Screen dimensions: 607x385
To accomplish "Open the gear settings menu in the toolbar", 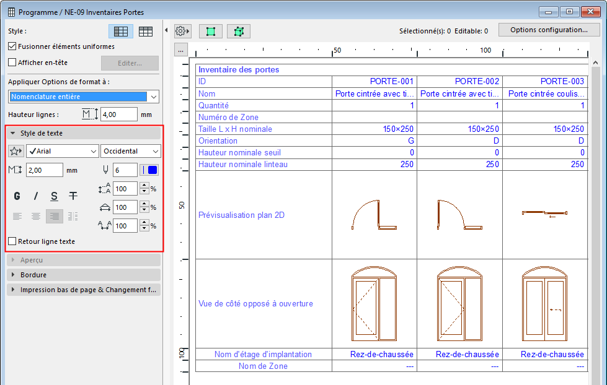I will point(182,31).
